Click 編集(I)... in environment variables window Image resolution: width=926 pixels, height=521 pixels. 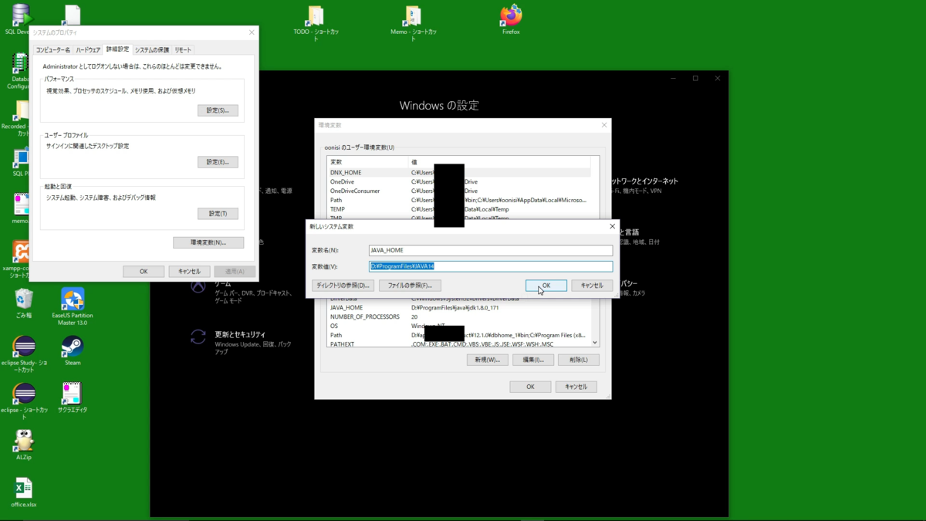533,360
